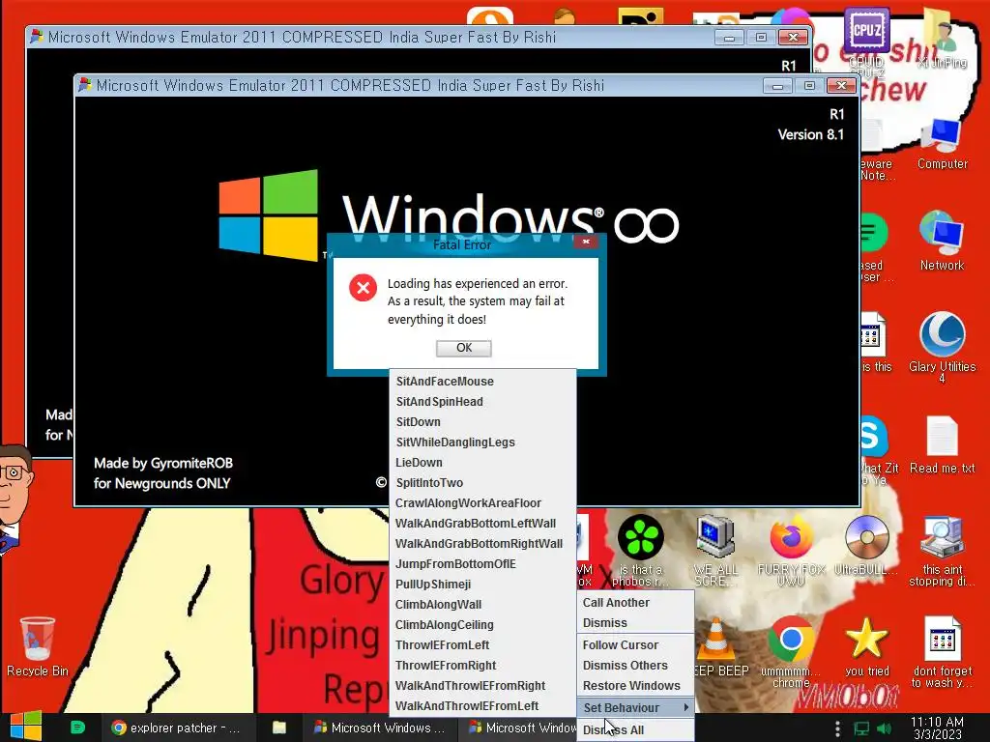Click the volume speaker tray icon
Screen dimensions: 990x742
[884, 728]
